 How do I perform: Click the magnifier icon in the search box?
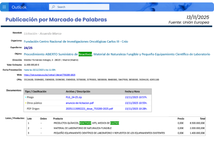[x=53, y=7]
